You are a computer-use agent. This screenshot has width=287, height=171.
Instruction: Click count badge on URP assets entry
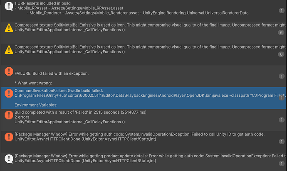(x=281, y=10)
